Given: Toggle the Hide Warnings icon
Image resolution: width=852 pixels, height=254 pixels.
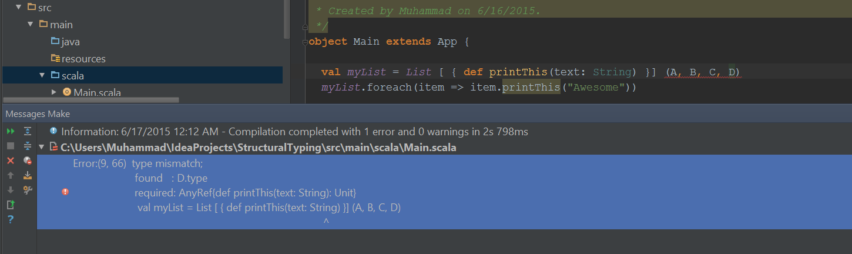Looking at the screenshot, I should [27, 161].
